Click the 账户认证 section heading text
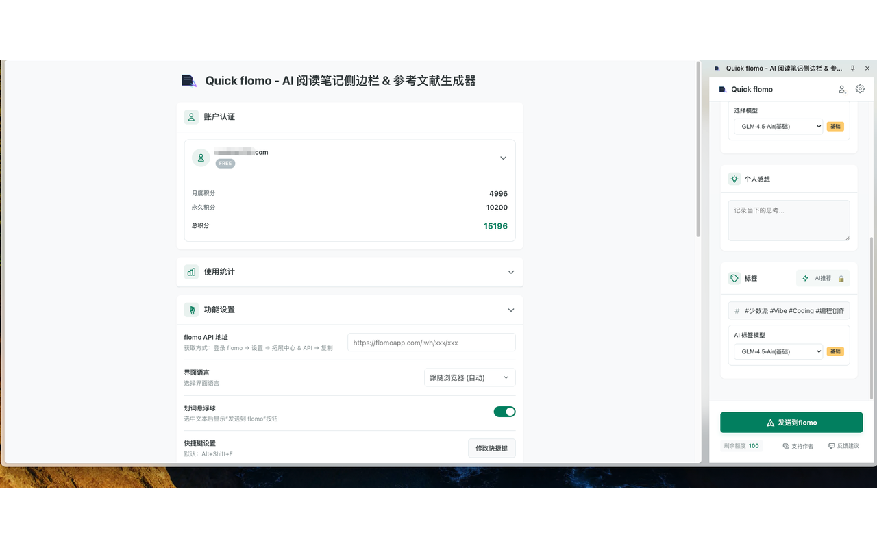 (x=219, y=117)
